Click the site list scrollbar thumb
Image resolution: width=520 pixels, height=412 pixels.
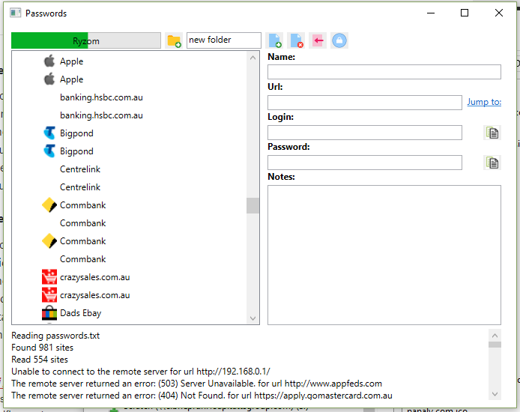click(x=253, y=205)
